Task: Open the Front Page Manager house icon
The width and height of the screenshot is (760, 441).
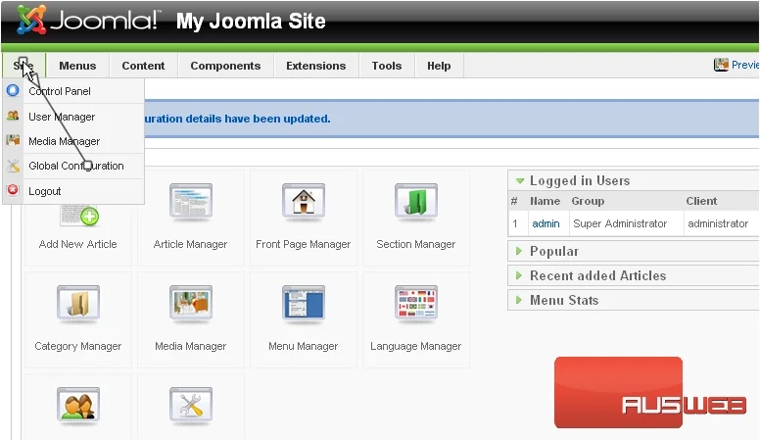Action: [x=304, y=201]
